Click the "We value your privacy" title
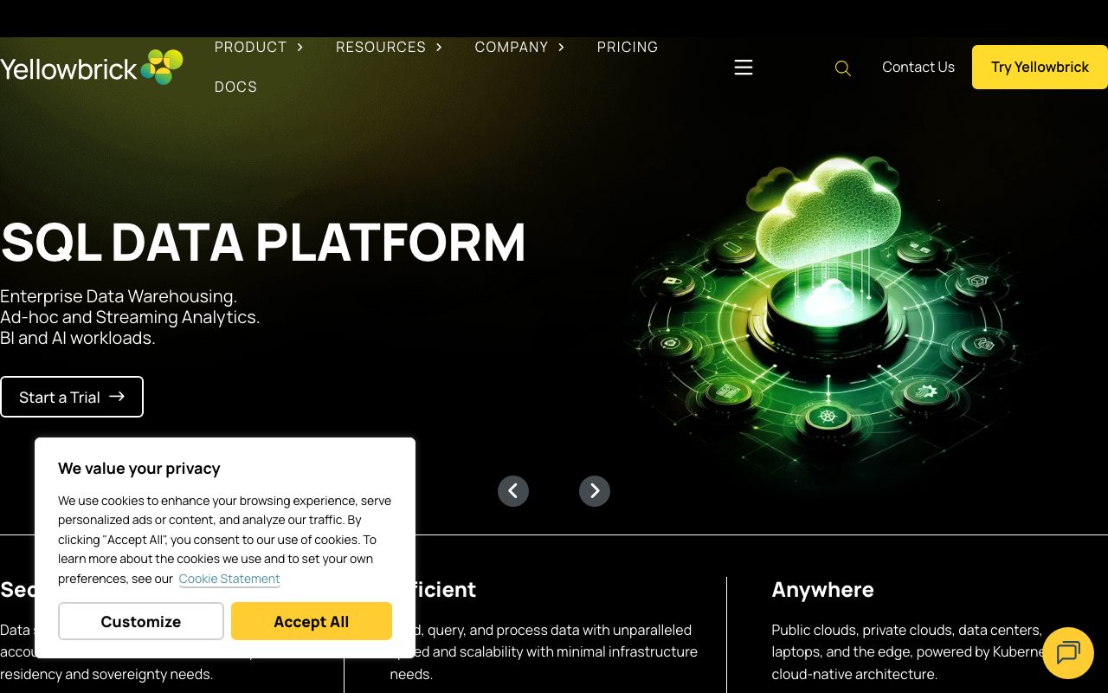The width and height of the screenshot is (1108, 693). [x=139, y=469]
